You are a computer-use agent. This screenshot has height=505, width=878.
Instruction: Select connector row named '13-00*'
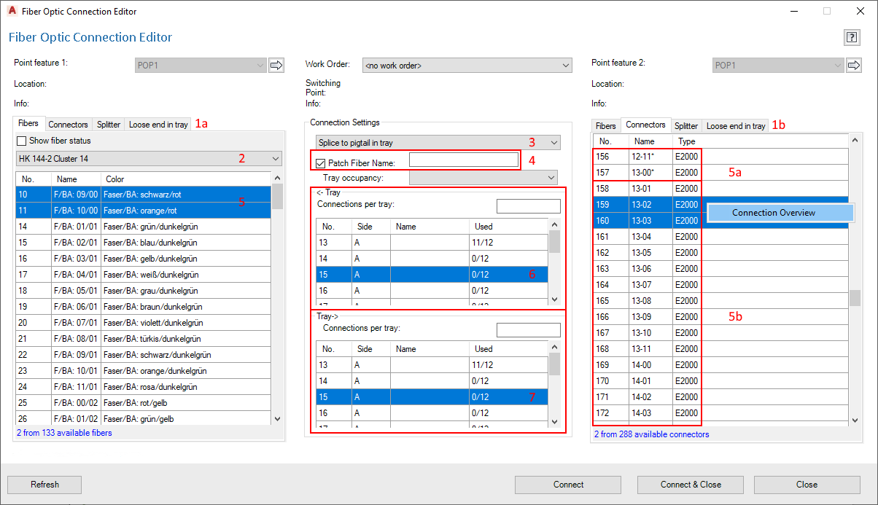(x=720, y=173)
